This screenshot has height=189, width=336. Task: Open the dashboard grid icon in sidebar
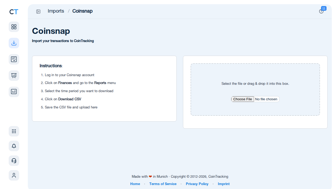click(14, 27)
